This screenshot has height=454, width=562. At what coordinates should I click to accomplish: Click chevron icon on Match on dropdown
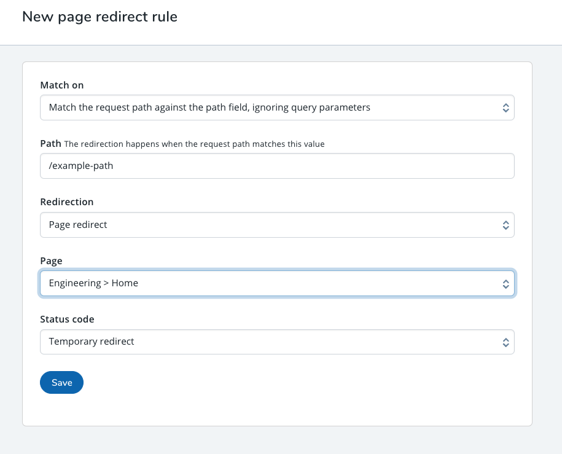click(505, 107)
